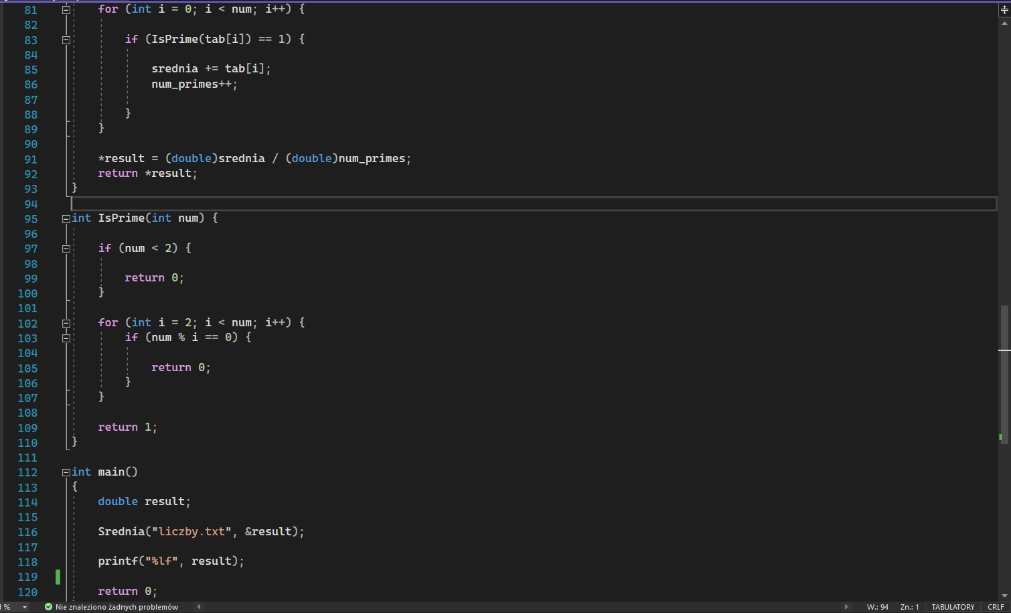
Task: Click line number 116 in the margin
Action: coord(27,532)
